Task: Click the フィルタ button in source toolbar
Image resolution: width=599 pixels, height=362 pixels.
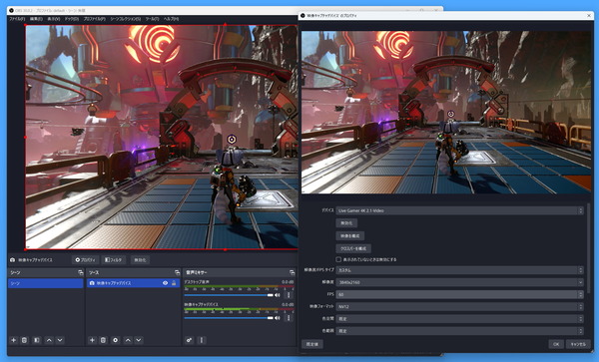Action: click(114, 260)
